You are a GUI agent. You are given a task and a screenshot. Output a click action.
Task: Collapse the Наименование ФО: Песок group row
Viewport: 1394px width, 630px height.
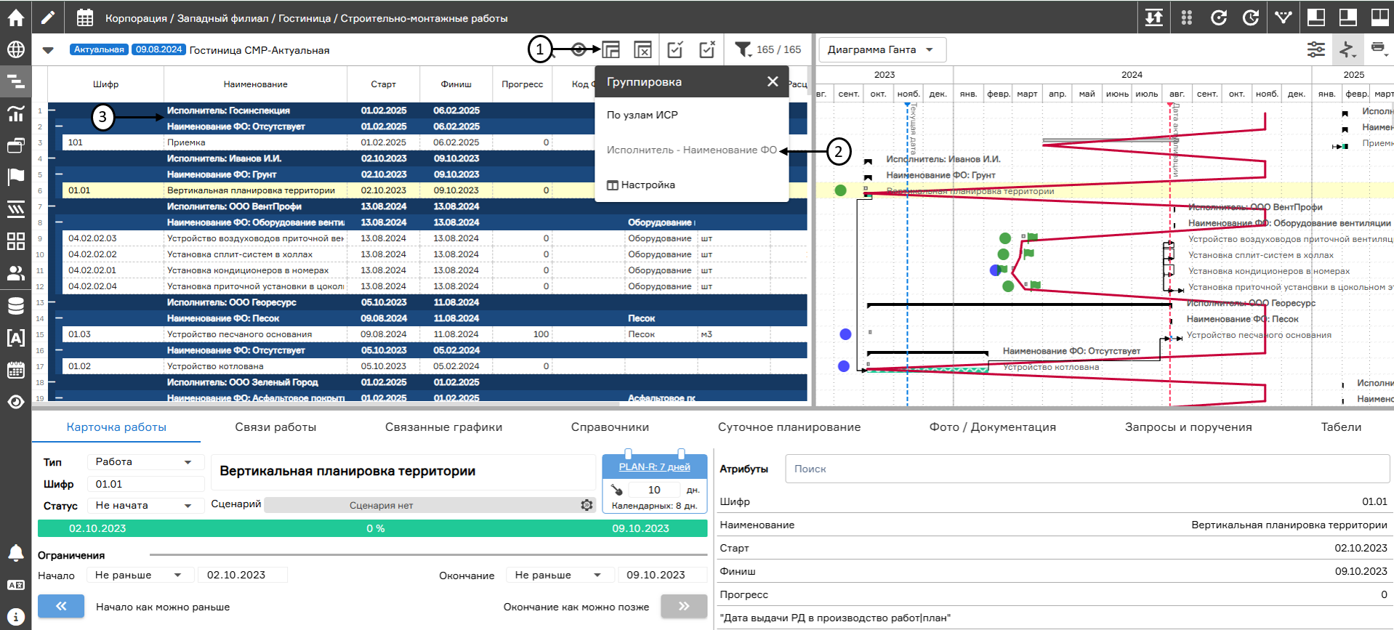59,318
